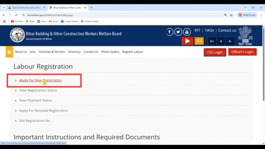Open Creator Studio bookmark
Screen dimensions: 265x149
(x=69, y=21)
